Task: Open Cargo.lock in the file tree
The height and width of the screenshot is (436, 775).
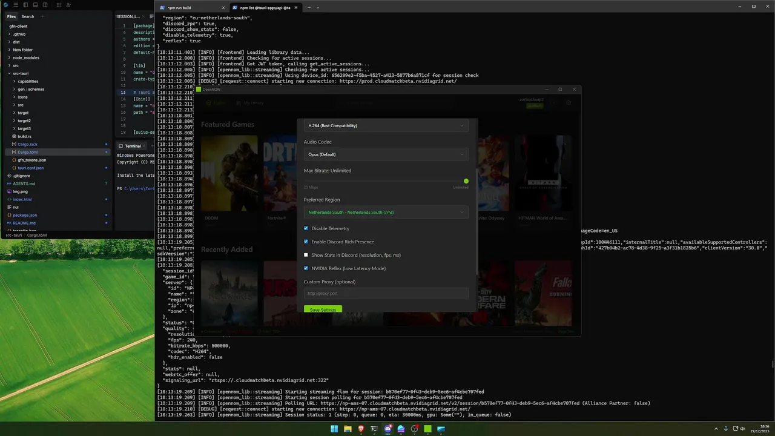Action: (58, 144)
